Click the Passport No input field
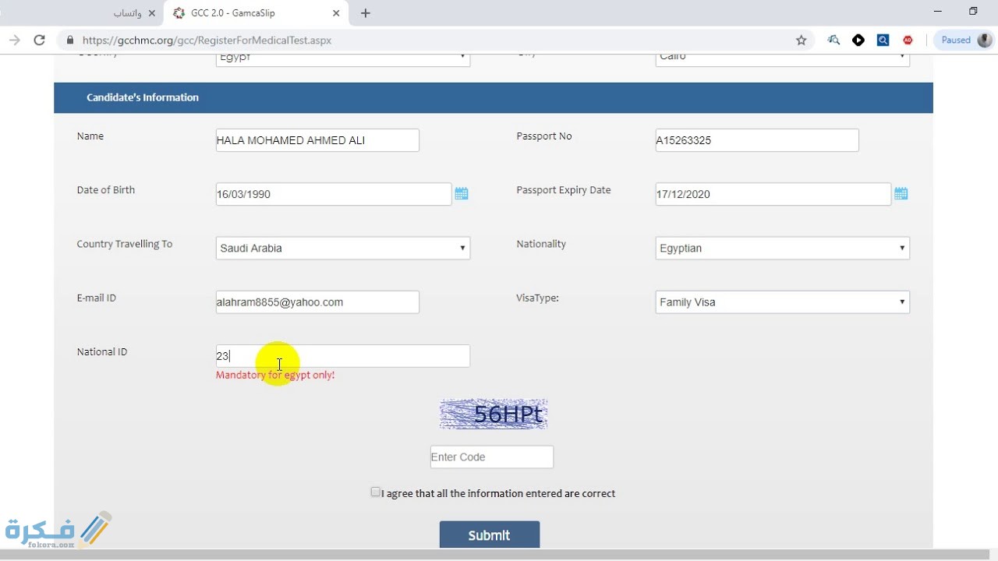The width and height of the screenshot is (998, 561). click(756, 141)
